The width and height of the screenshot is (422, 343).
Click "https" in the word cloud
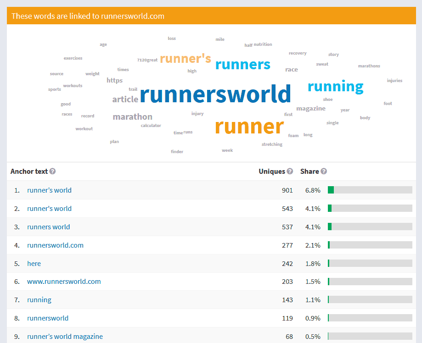coord(115,80)
